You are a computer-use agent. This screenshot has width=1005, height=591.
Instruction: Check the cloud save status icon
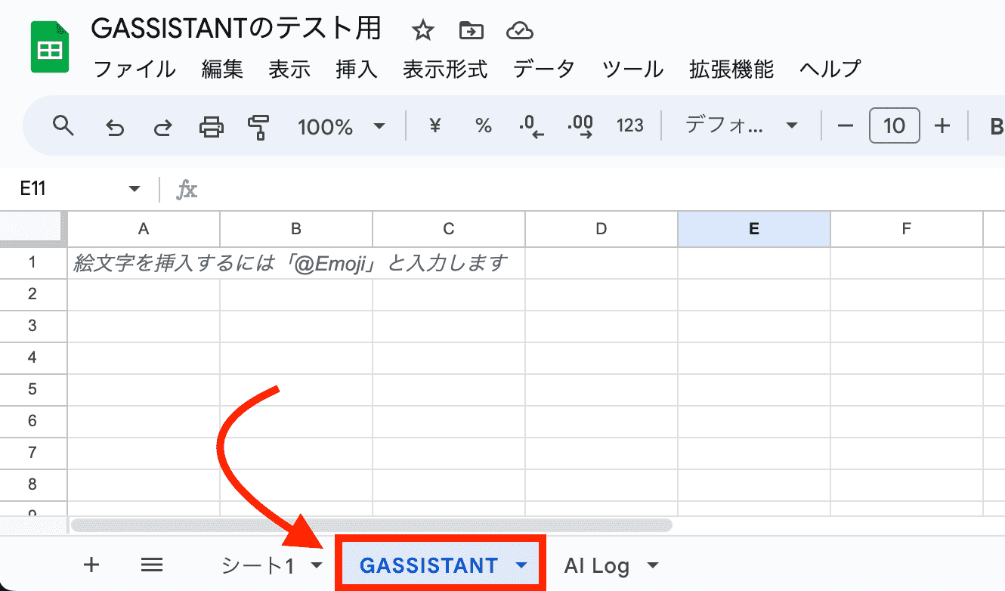pos(519,31)
